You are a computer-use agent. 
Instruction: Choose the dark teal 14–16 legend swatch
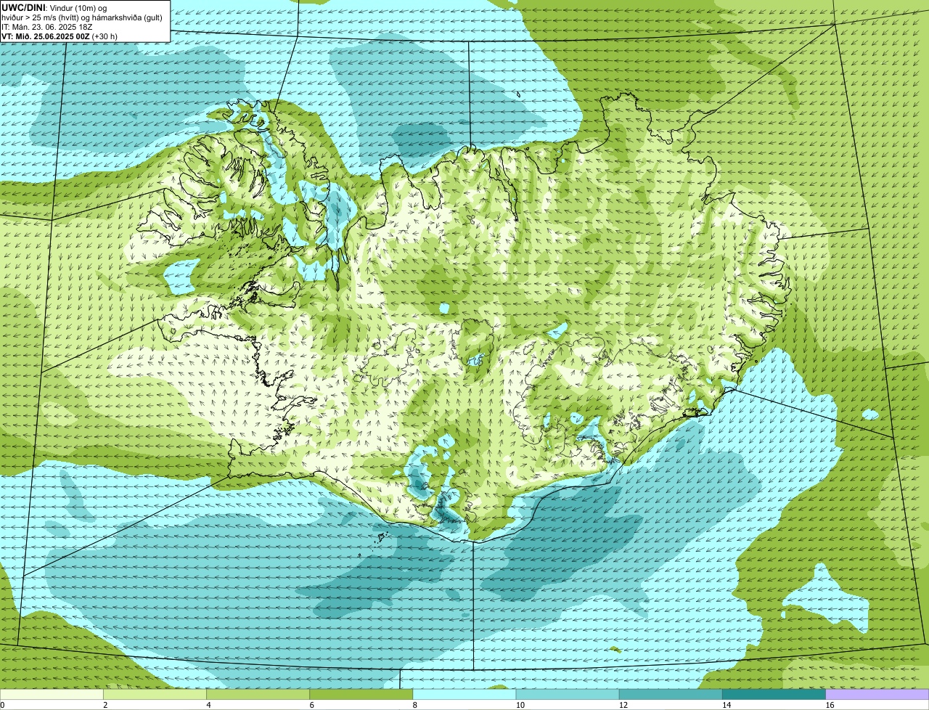coord(774,695)
